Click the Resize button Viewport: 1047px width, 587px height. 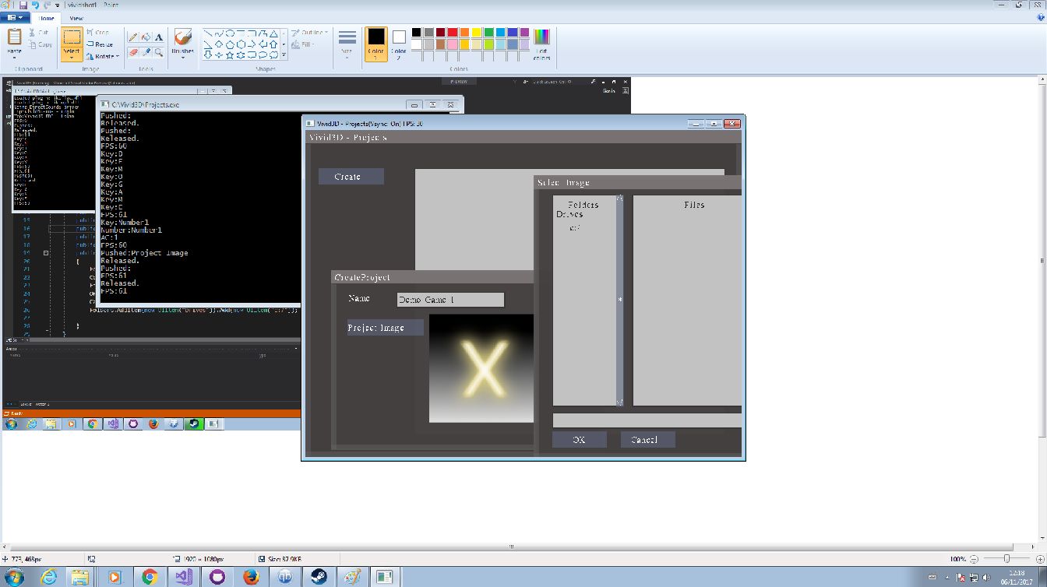tap(100, 44)
